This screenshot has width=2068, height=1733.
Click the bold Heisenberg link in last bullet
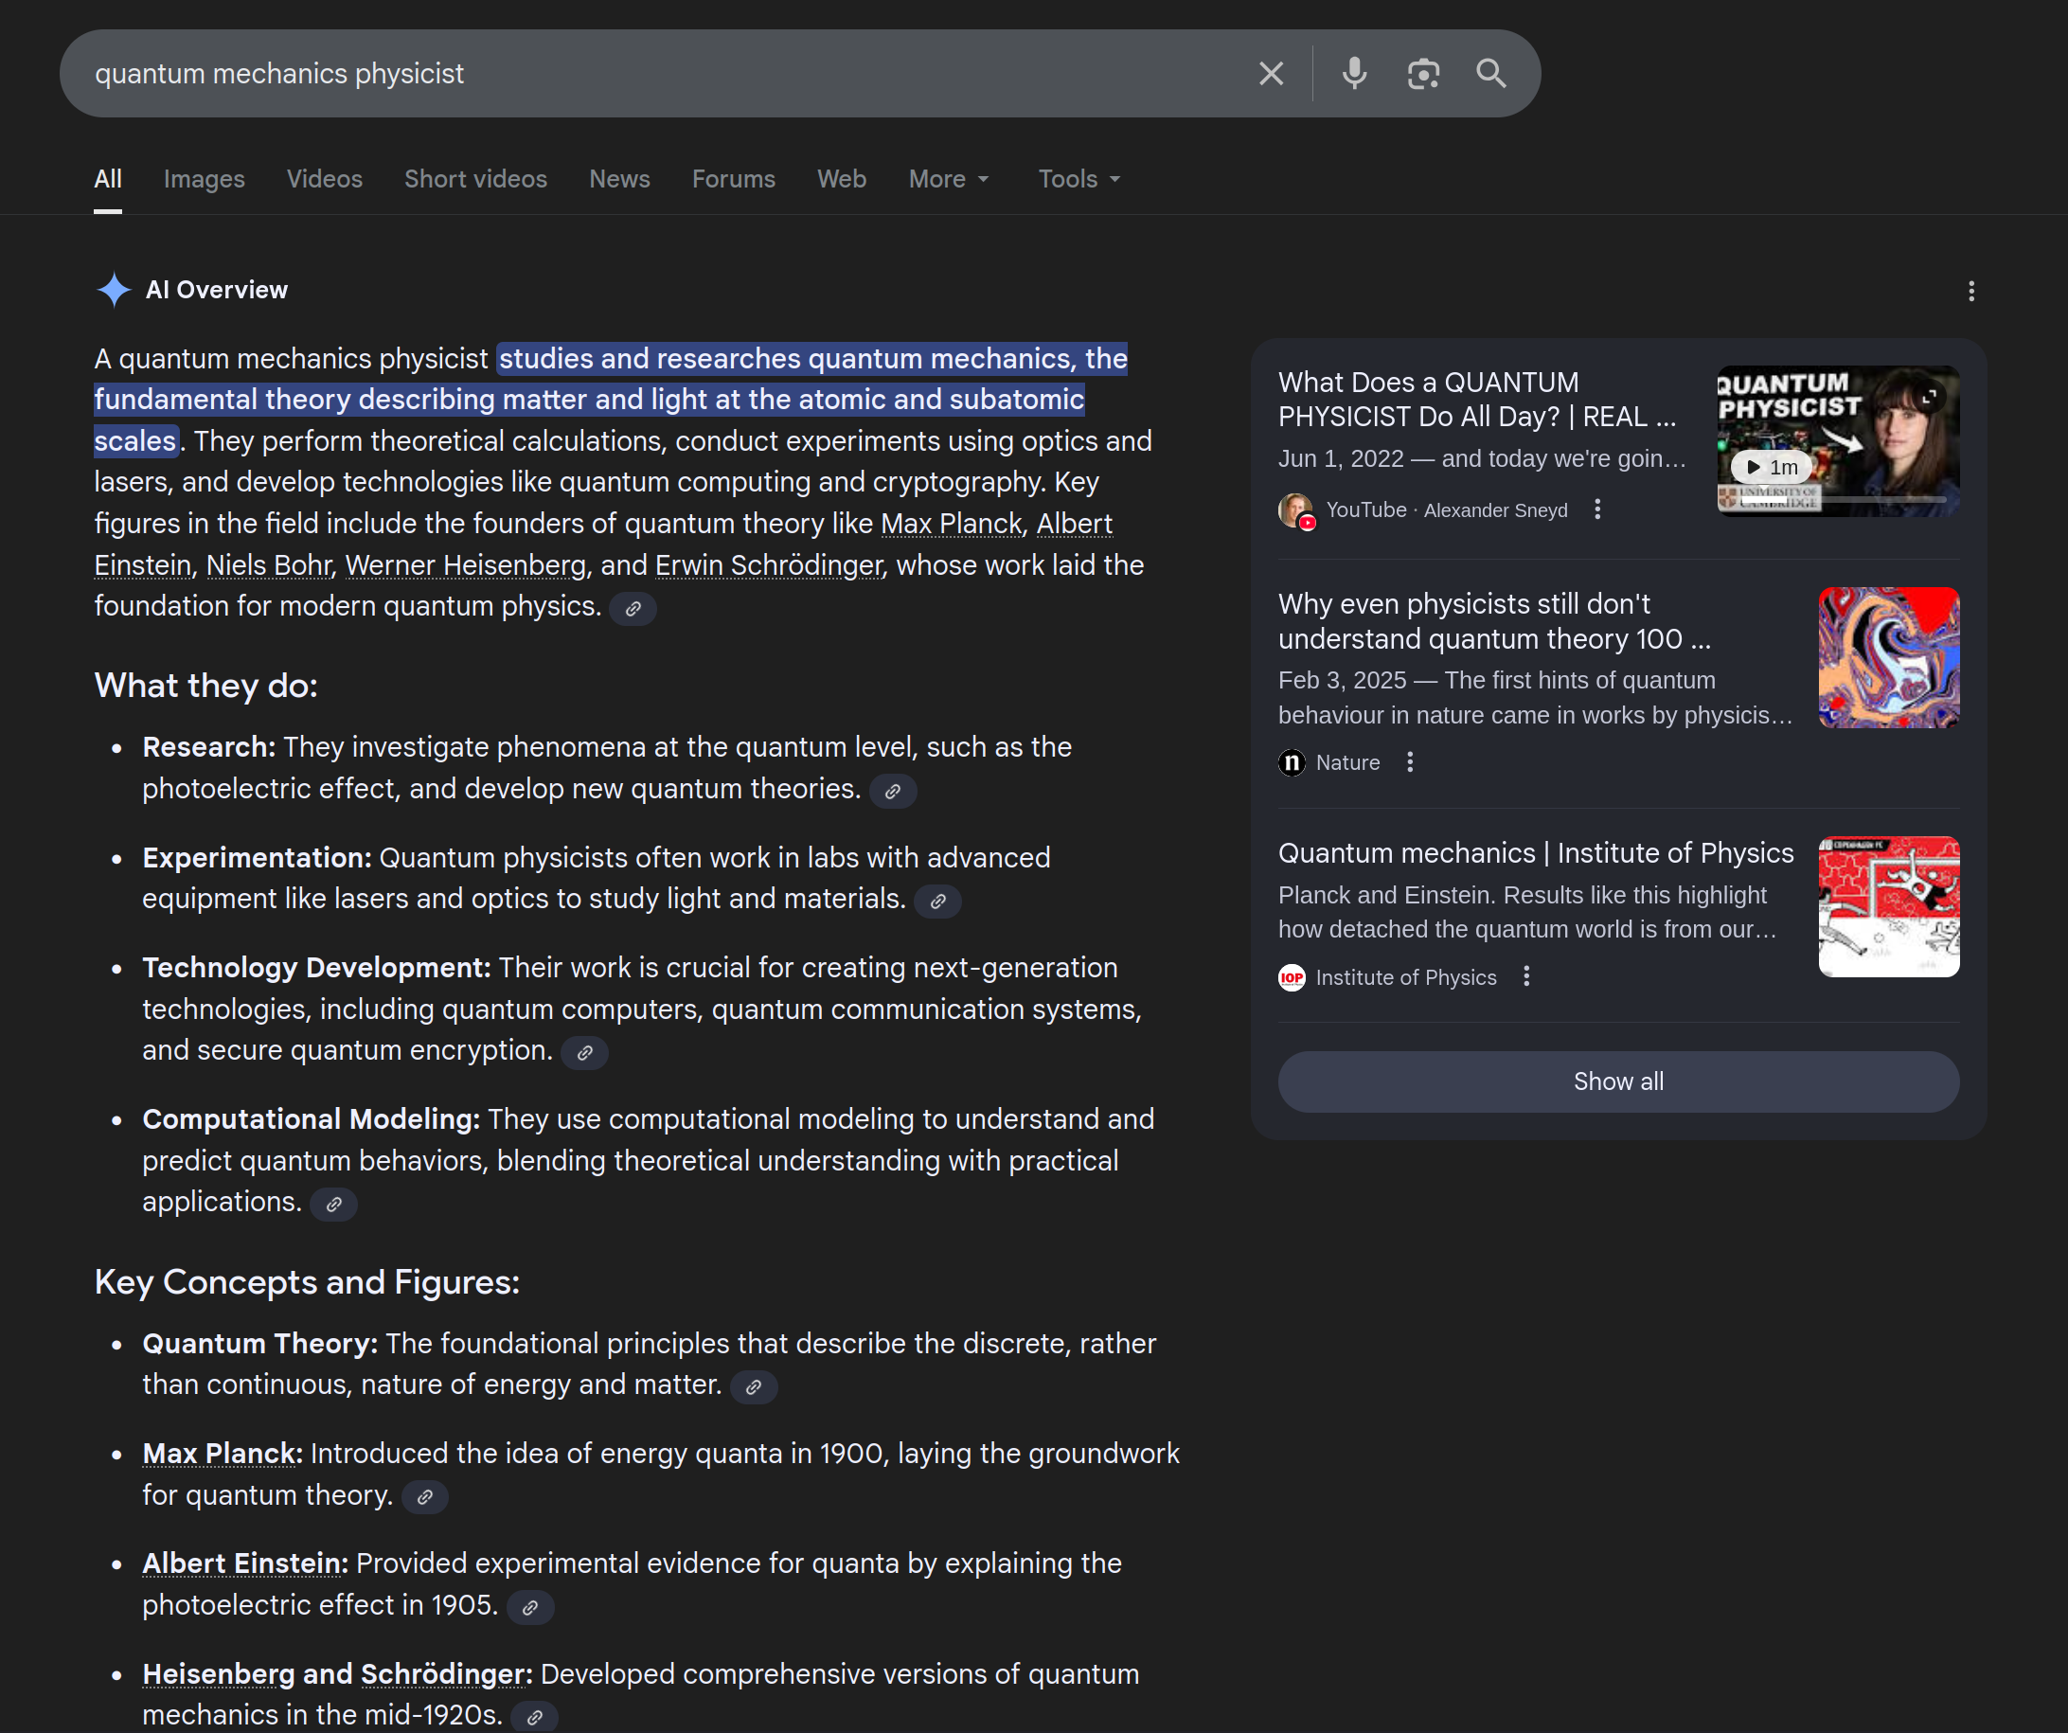(x=219, y=1674)
